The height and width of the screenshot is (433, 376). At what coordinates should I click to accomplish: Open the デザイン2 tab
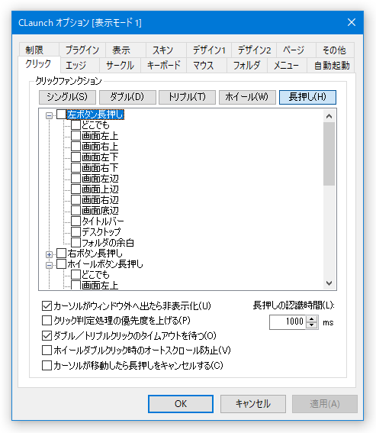[x=254, y=50]
